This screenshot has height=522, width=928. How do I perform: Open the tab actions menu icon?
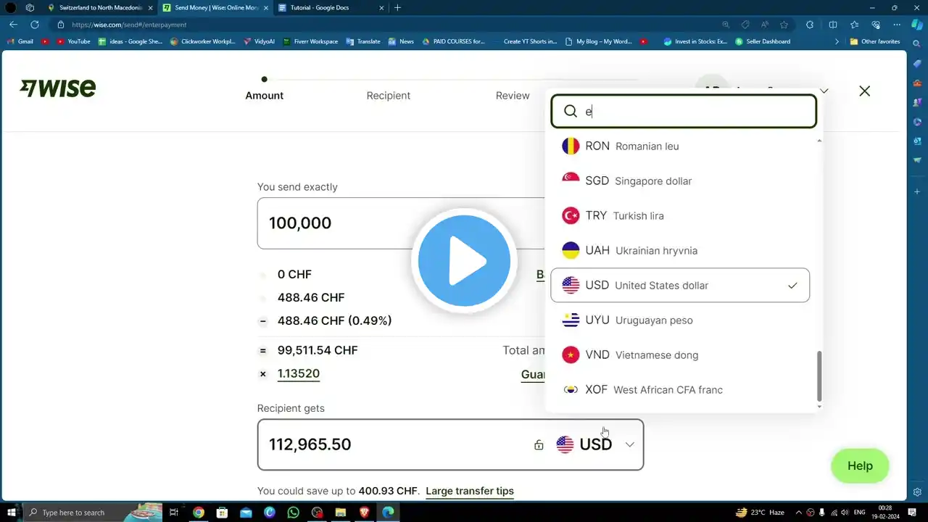(x=30, y=8)
